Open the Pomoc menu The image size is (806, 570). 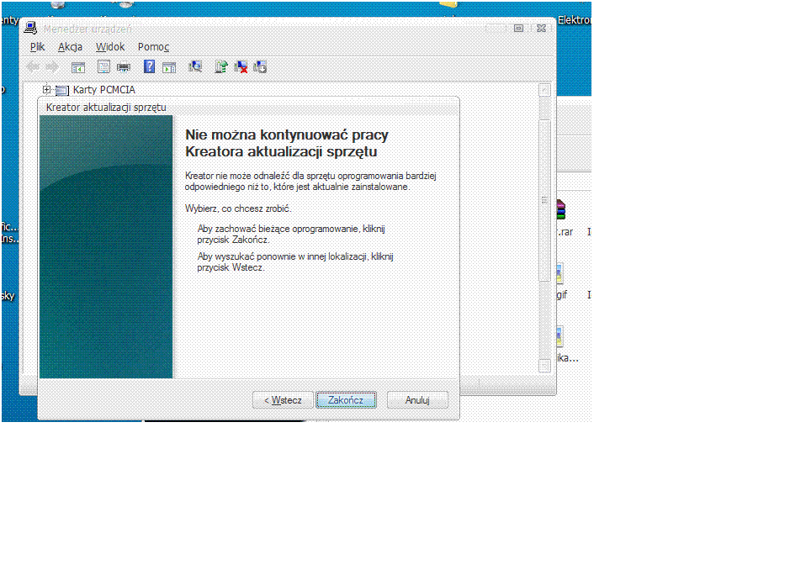pos(153,47)
